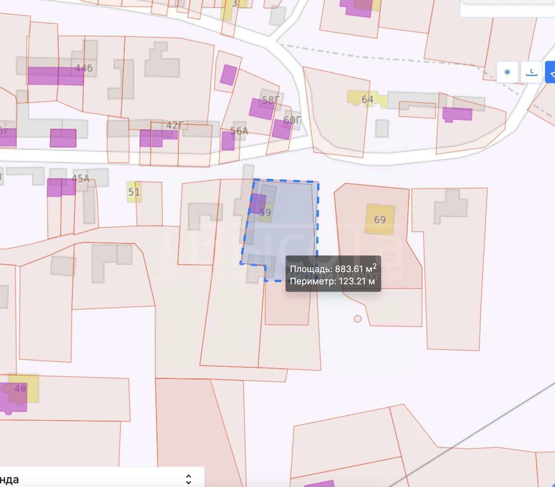Viewport: 555px width, 487px height.
Task: Click the small circle marker below parcel 69
Action: click(x=358, y=319)
